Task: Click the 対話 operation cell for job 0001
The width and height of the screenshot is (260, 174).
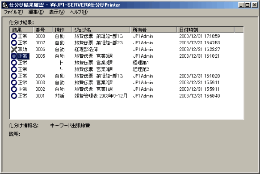Action: coord(59,96)
